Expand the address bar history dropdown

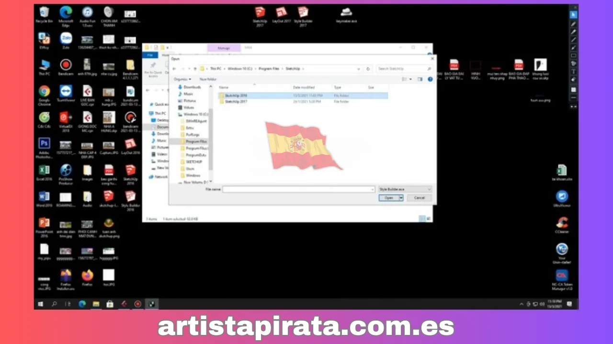[359, 69]
